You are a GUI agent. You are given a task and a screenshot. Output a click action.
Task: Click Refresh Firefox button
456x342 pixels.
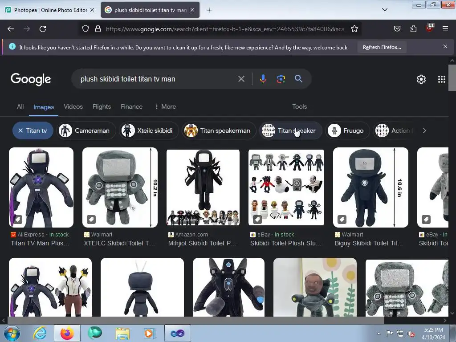pyautogui.click(x=382, y=47)
